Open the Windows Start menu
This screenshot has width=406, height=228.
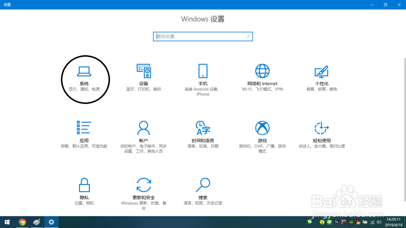coord(7,222)
